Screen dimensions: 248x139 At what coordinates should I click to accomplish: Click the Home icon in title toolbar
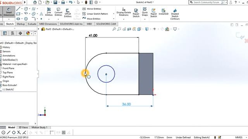coord(35,2)
